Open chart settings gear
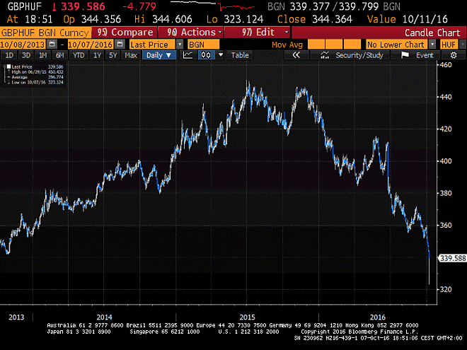Screen dimensions: 467x350 click(x=454, y=55)
